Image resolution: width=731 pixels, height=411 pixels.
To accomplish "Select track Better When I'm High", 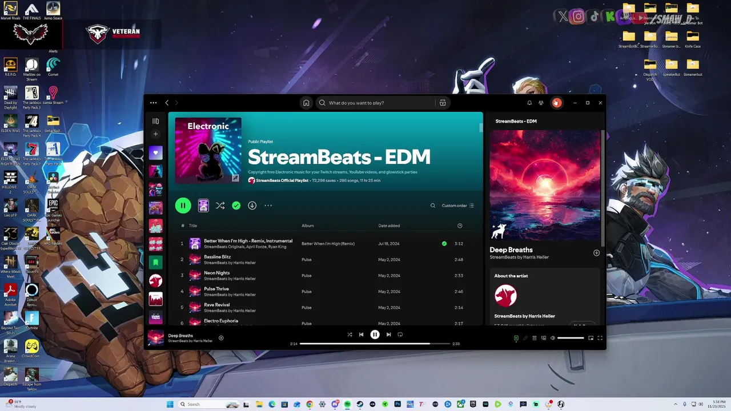I will pos(326,244).
